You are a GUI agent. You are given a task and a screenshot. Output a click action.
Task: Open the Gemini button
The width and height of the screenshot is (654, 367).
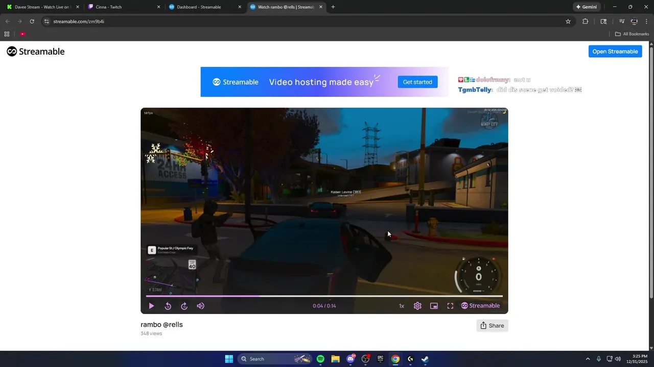point(586,7)
